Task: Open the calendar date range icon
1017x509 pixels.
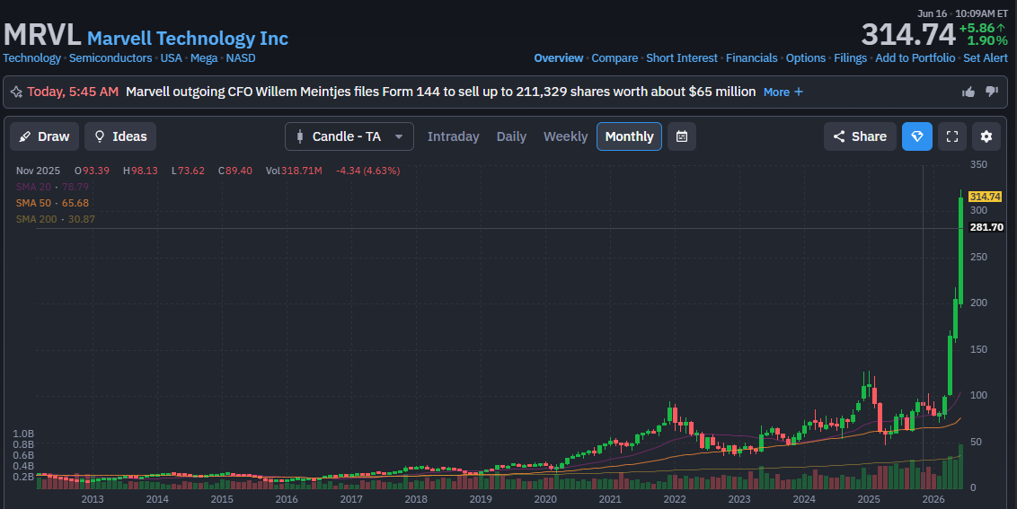Action: point(682,136)
